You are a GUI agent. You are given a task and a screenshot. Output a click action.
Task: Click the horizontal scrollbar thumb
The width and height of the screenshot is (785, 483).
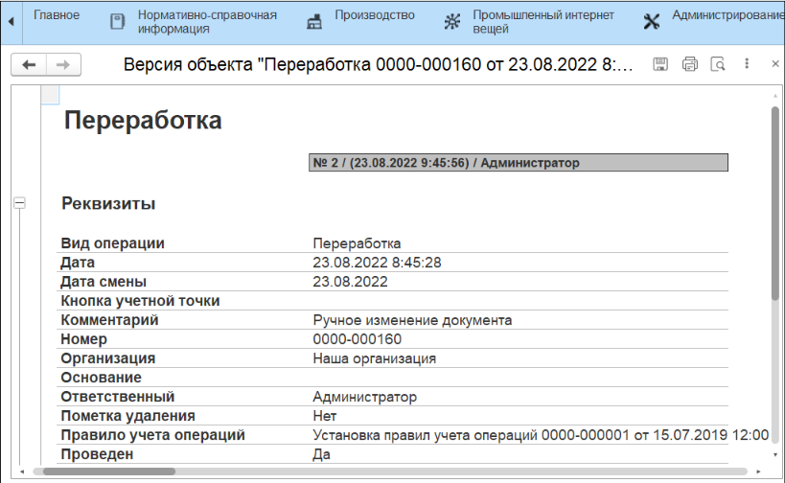(x=105, y=471)
